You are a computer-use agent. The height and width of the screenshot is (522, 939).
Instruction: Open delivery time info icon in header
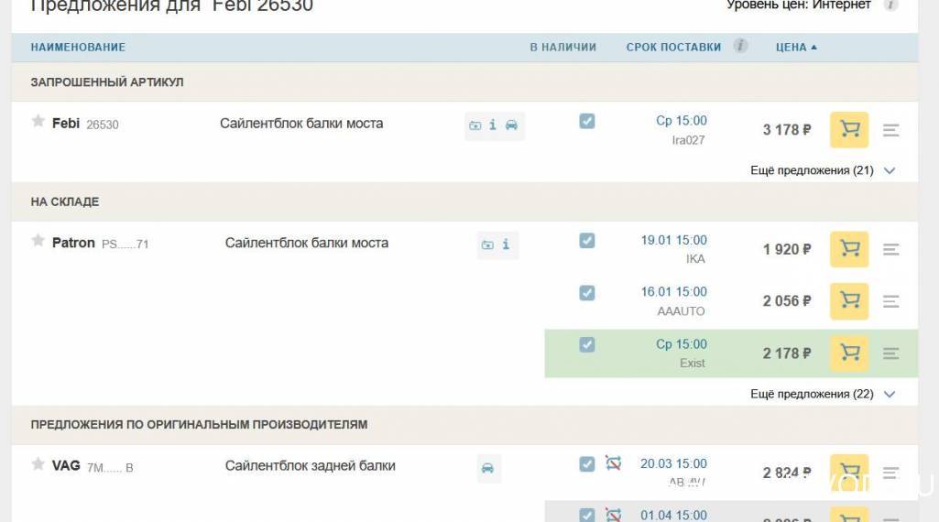tap(740, 46)
